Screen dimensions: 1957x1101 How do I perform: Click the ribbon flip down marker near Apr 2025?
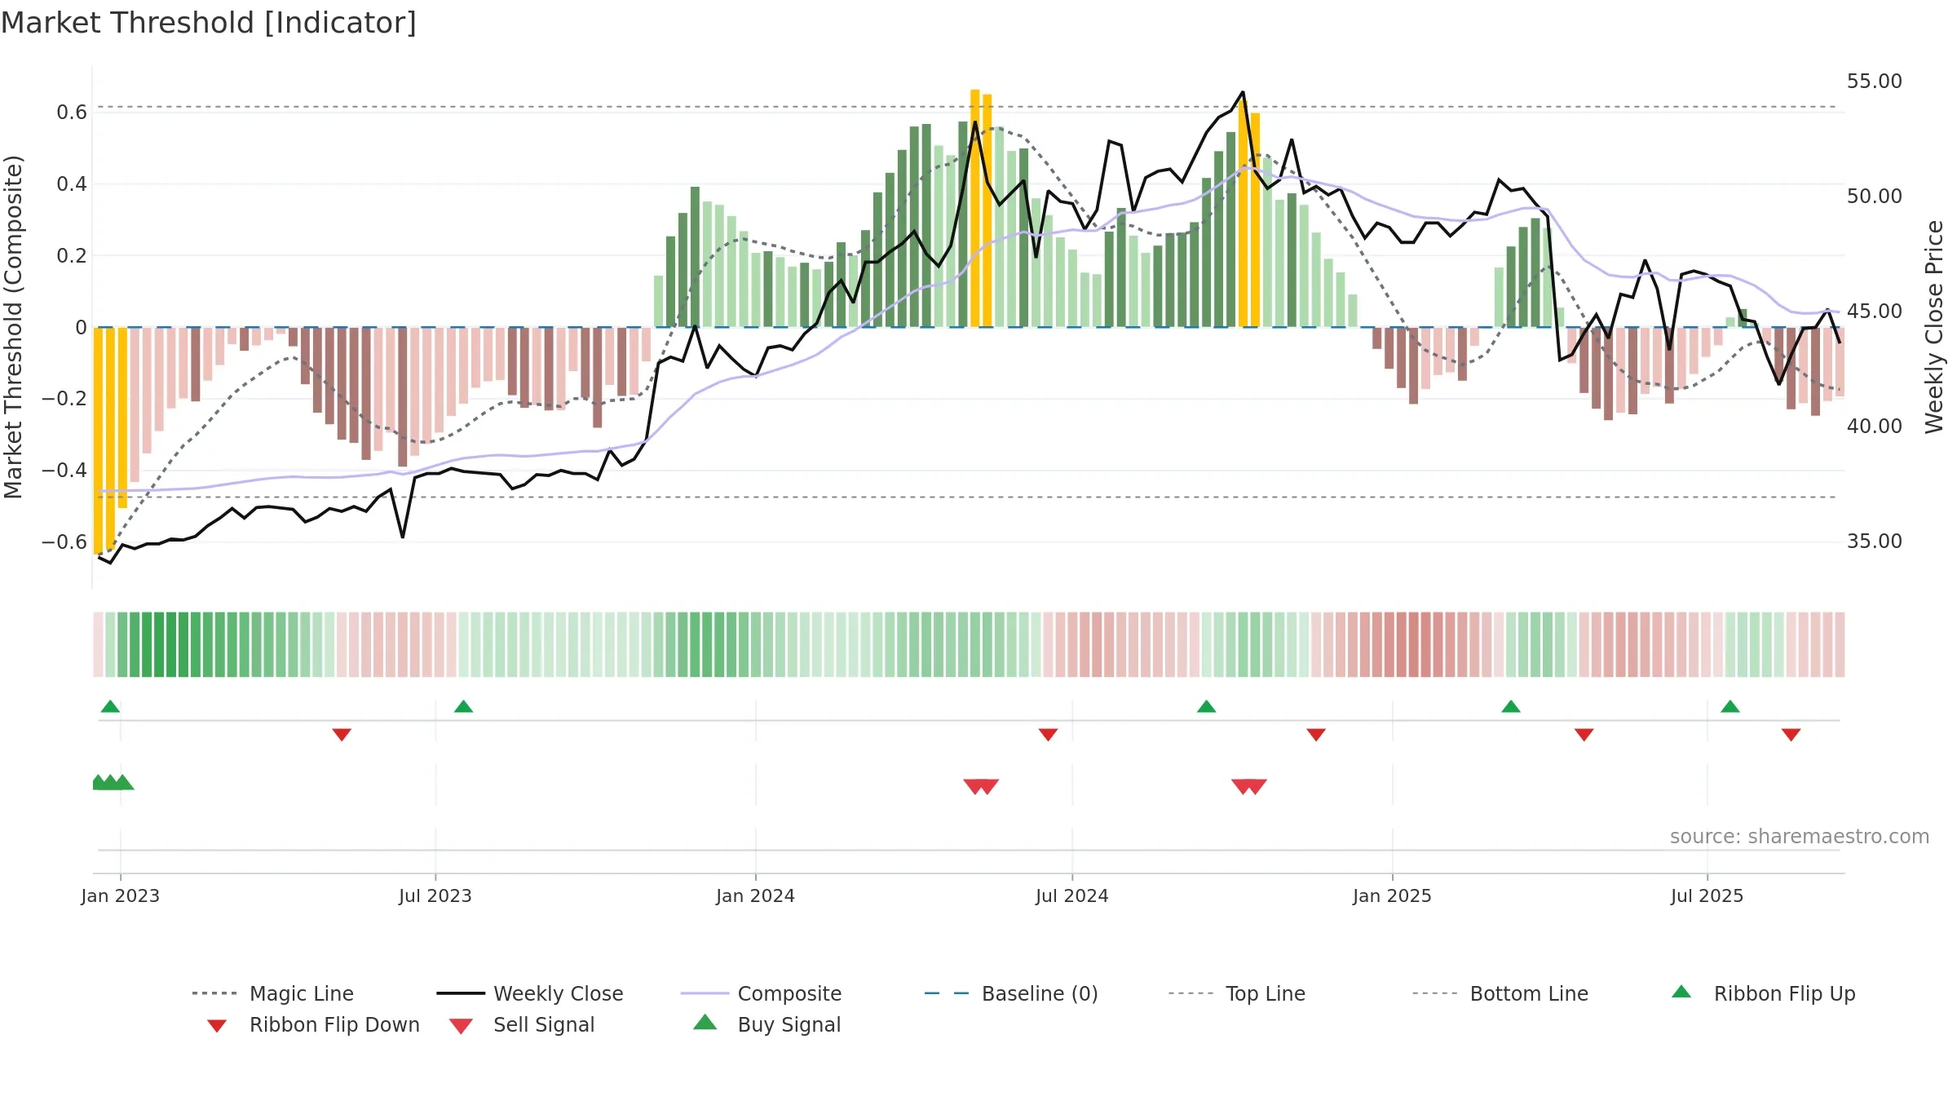click(x=1584, y=735)
